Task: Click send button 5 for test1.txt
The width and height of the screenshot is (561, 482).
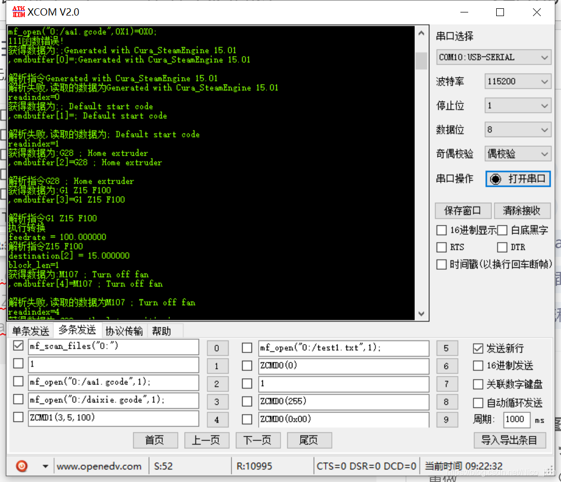Action: pyautogui.click(x=446, y=348)
